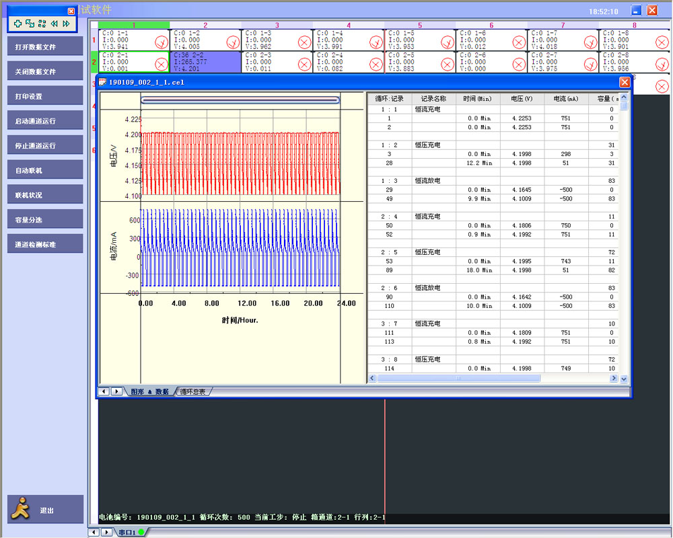The width and height of the screenshot is (673, 538).
Task: Click the 自动联机 button
Action: tap(45, 170)
